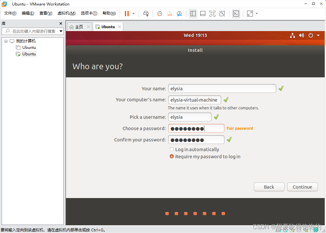This screenshot has height=233, width=326.
Task: Click the library search input field
Action: pyautogui.click(x=33, y=31)
